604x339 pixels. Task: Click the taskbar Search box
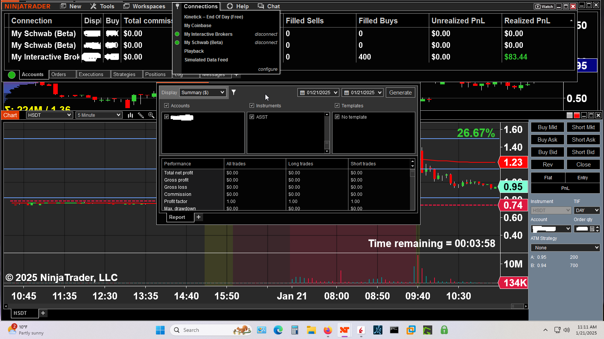click(x=211, y=330)
